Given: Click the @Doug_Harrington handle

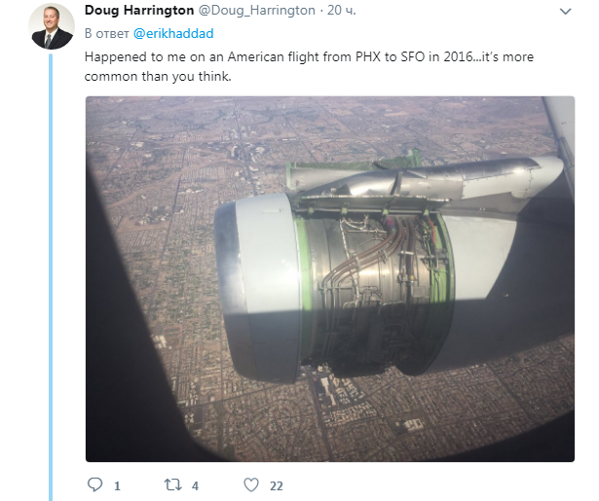Looking at the screenshot, I should (x=256, y=11).
